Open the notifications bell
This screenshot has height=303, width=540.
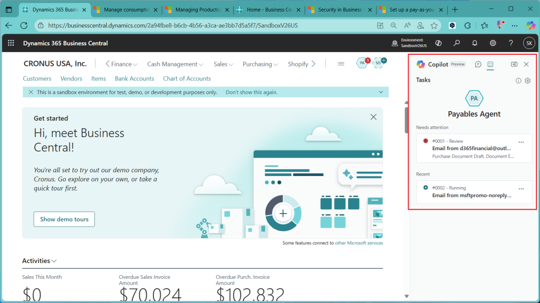pyautogui.click(x=475, y=43)
